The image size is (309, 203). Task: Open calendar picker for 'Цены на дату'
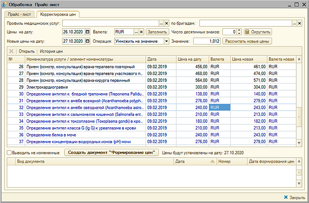87,32
